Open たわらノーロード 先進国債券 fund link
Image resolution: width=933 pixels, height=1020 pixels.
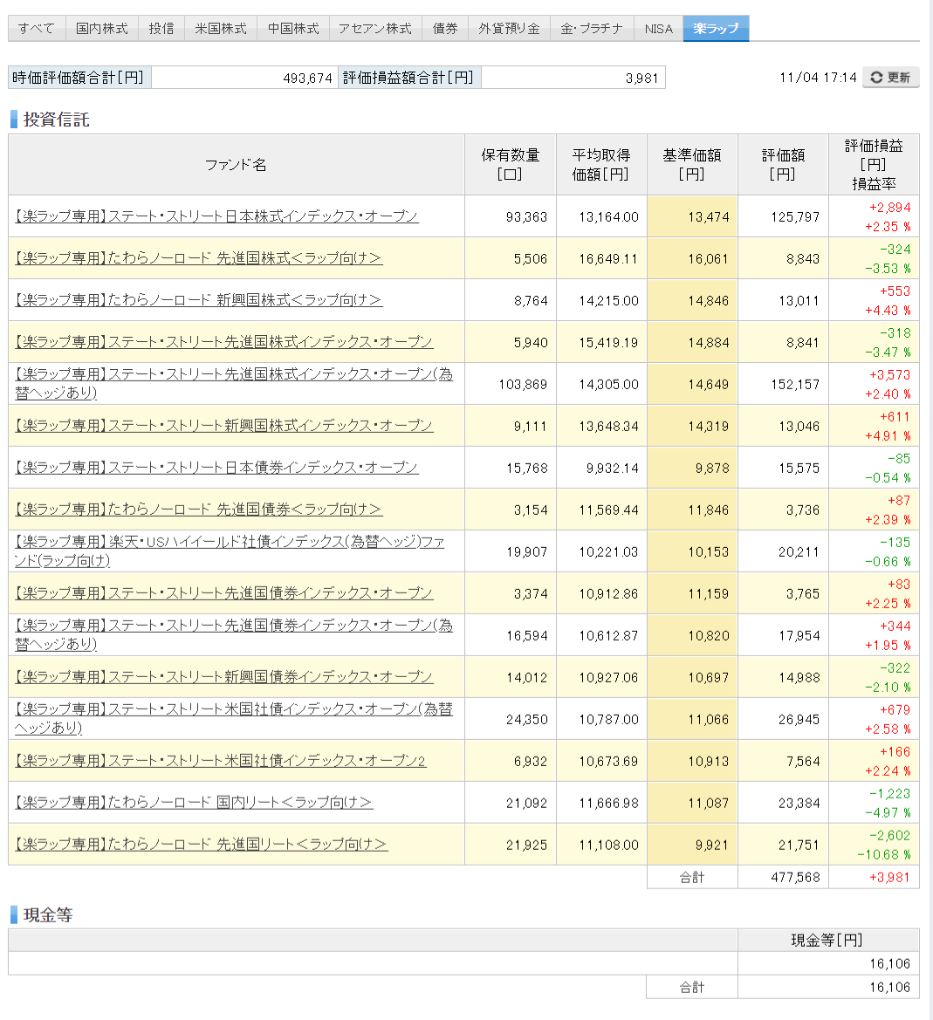198,510
